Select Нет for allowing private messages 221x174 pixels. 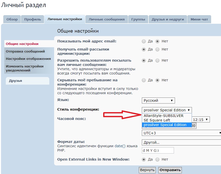pyautogui.click(x=158, y=61)
